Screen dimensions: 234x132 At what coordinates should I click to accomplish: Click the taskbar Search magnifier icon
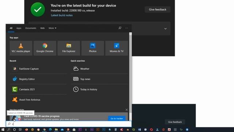tap(9, 129)
